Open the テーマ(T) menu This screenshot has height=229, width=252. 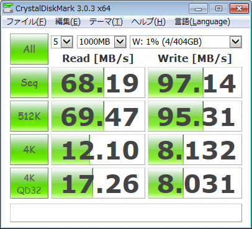click(106, 22)
